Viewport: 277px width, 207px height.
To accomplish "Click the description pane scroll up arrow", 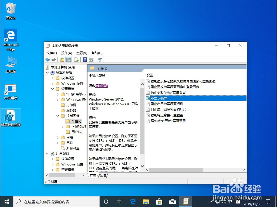I will click(142, 84).
